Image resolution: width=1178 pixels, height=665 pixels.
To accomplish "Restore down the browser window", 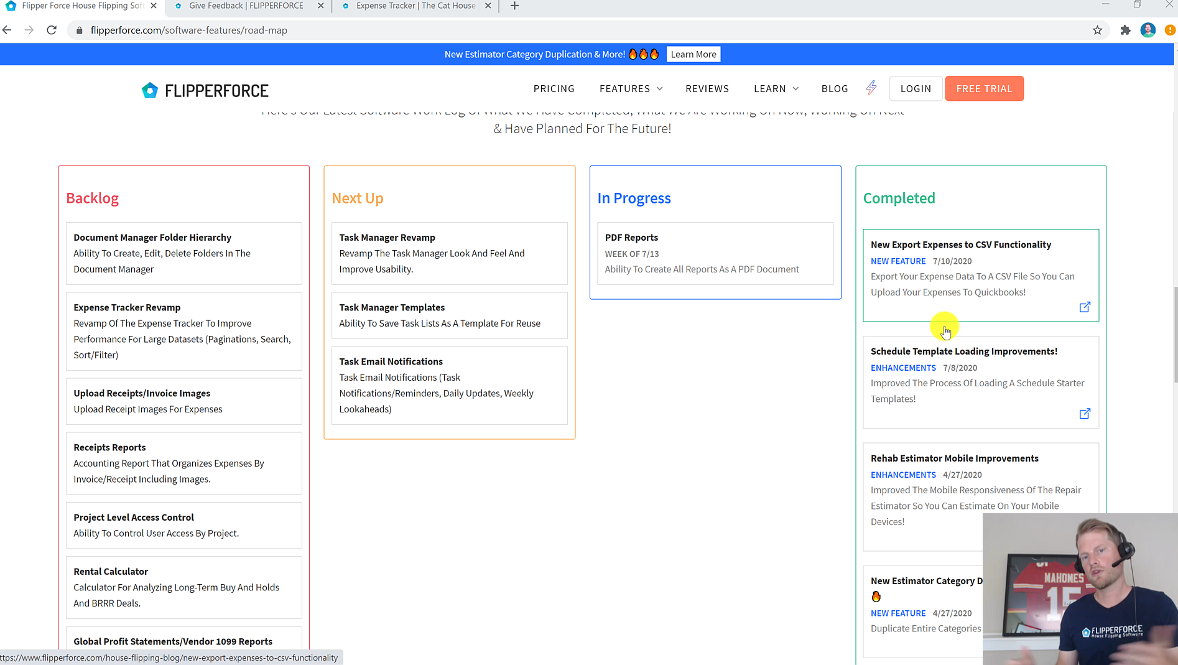I will tap(1137, 4).
